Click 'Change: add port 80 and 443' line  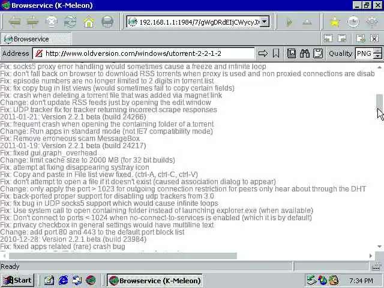point(92,232)
